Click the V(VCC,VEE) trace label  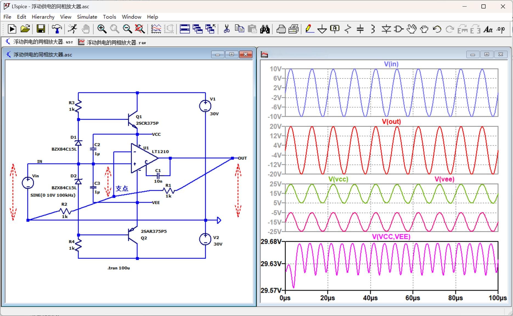[391, 237]
